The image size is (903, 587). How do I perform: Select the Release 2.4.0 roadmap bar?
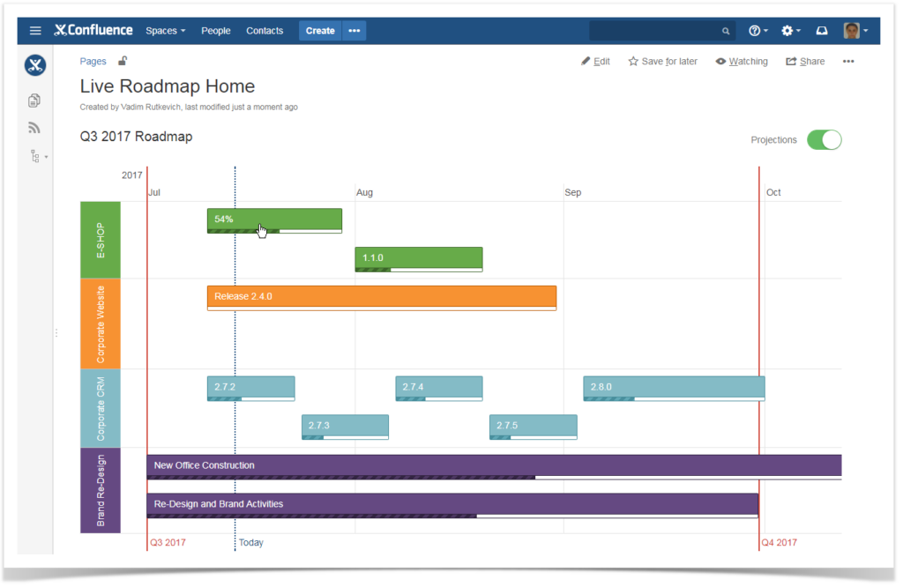[381, 297]
